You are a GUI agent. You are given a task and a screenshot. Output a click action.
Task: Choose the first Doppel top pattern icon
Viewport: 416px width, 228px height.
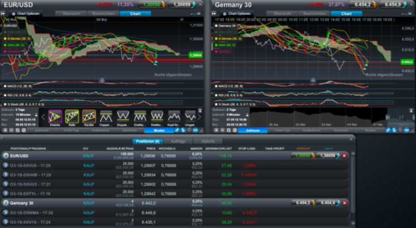tap(106, 117)
